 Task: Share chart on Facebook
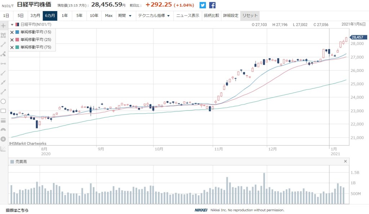coord(212,5)
